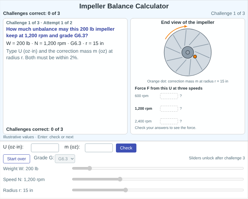
Task: Click the 'Speed N: 1,200 rpm' label
Action: click(24, 179)
